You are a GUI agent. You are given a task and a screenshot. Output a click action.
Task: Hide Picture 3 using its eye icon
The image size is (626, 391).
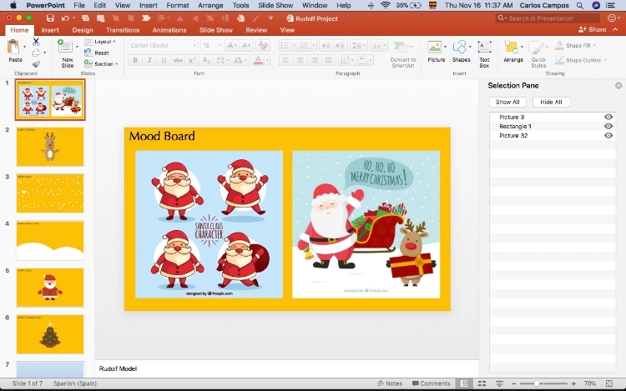pos(608,118)
